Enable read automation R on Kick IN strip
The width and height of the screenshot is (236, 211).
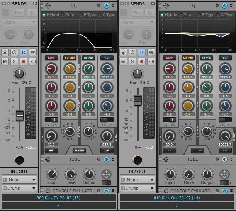point(24,52)
